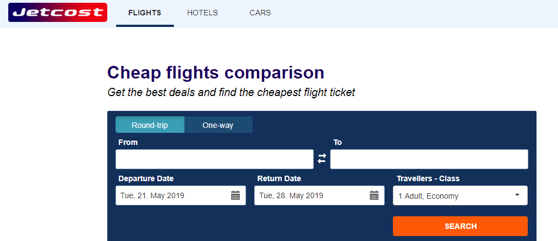Click the 'Cheap flights comparison' heading

pyautogui.click(x=216, y=72)
